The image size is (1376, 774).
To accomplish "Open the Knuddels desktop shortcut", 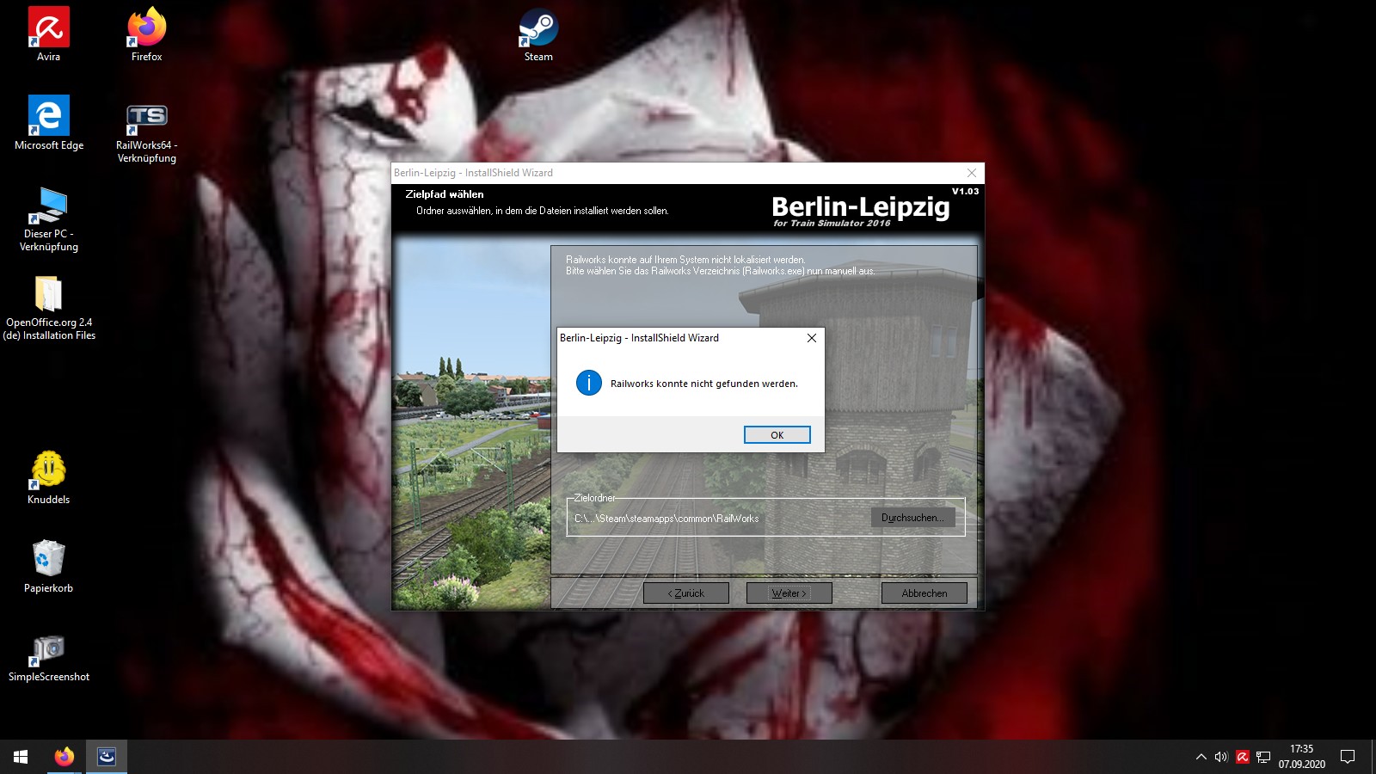I will (x=49, y=477).
